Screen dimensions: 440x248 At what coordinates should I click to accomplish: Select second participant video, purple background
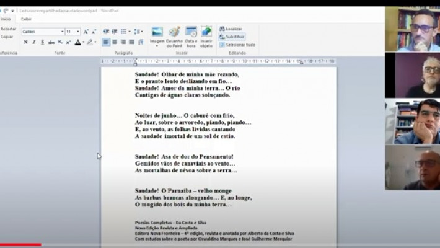click(x=413, y=75)
